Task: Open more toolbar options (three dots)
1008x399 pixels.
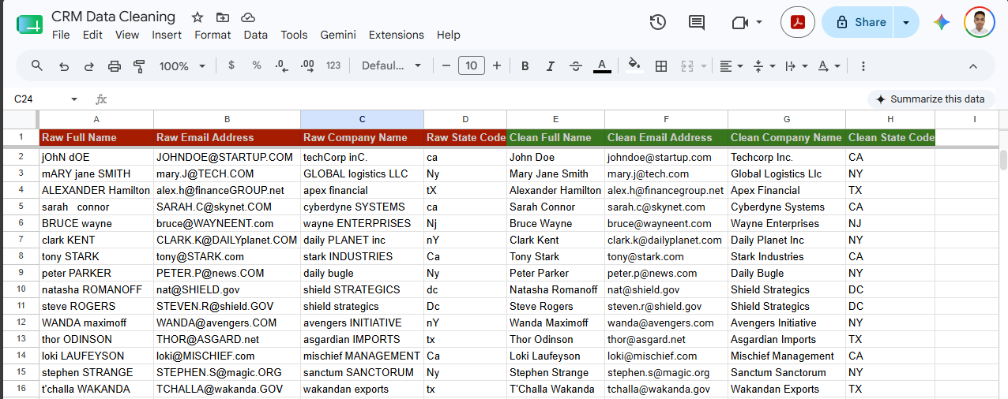Action: [863, 65]
